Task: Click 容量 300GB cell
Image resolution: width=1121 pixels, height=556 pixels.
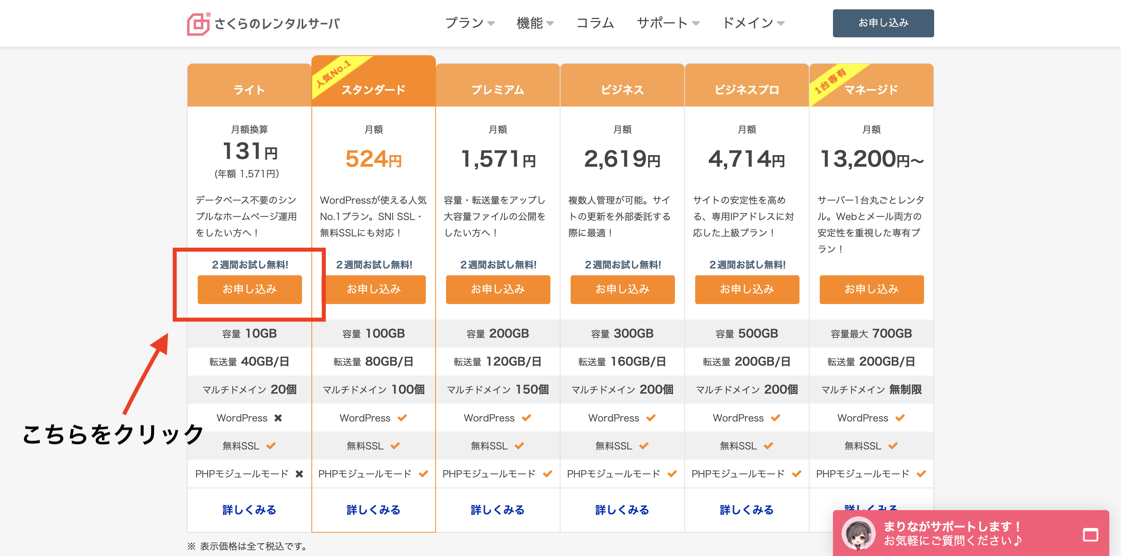Action: tap(622, 334)
